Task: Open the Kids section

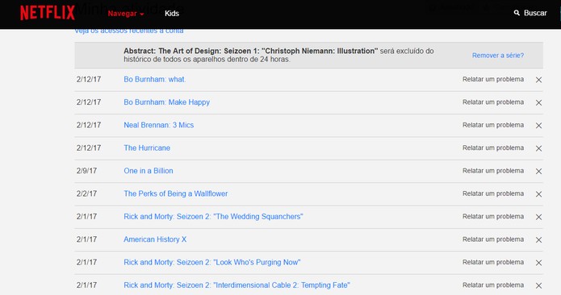Action: coord(172,14)
